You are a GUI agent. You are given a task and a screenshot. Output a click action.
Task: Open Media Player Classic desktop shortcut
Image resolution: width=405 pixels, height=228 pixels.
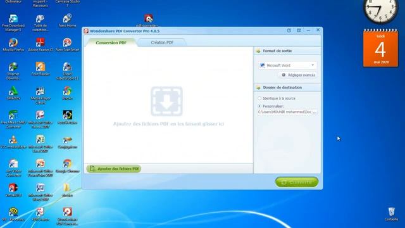(x=40, y=95)
